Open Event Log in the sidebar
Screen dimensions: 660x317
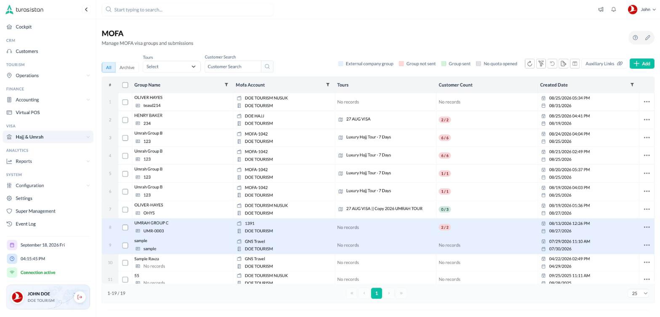(48, 224)
